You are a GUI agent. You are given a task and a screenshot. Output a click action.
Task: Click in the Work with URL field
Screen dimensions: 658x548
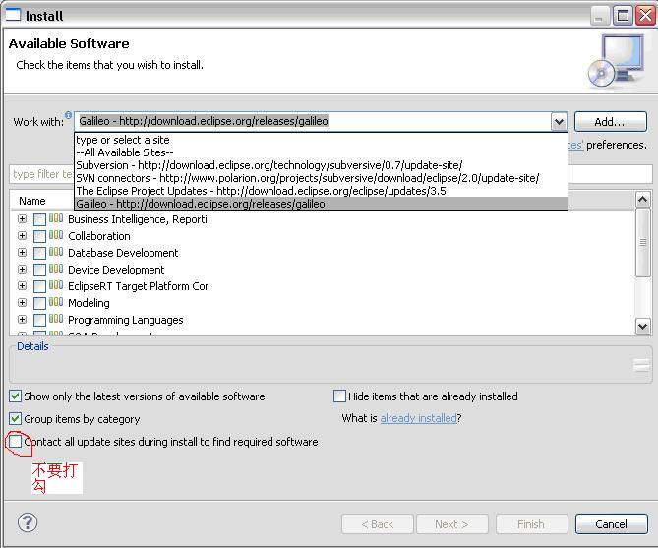tap(313, 121)
